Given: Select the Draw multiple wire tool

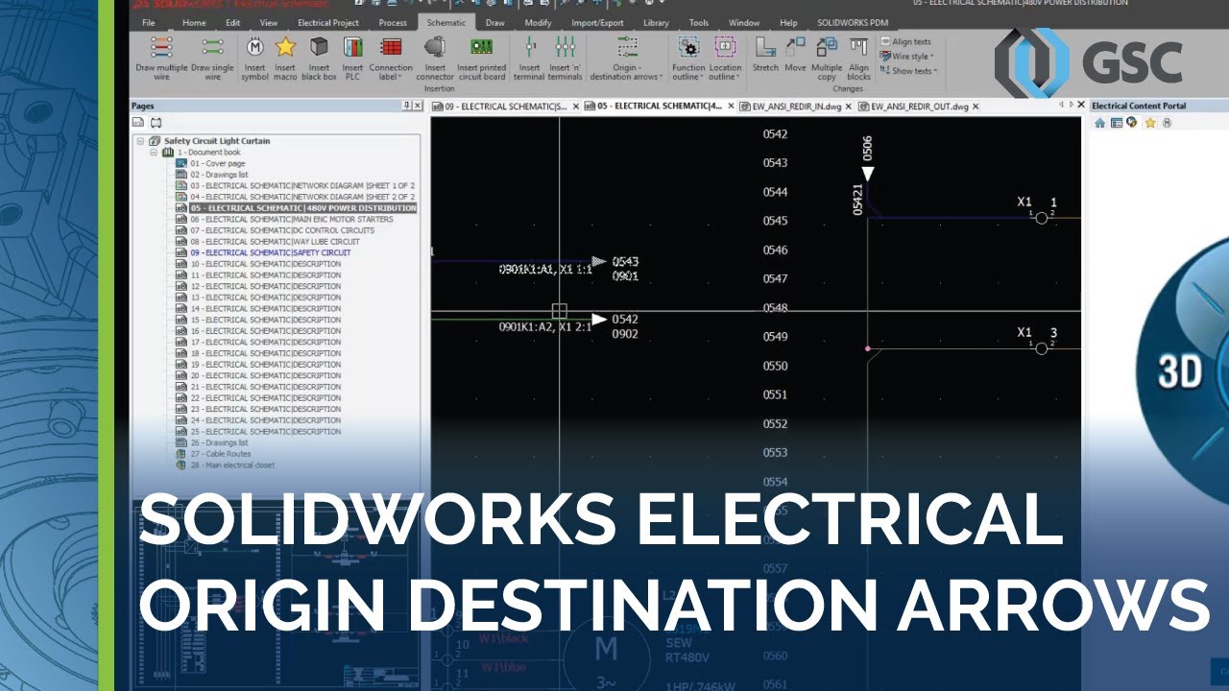Looking at the screenshot, I should click(161, 58).
